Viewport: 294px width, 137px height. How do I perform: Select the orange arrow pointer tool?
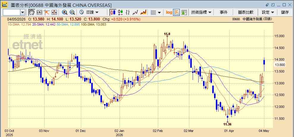click(x=46, y=12)
